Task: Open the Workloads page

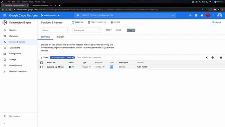Action: coord(14,36)
